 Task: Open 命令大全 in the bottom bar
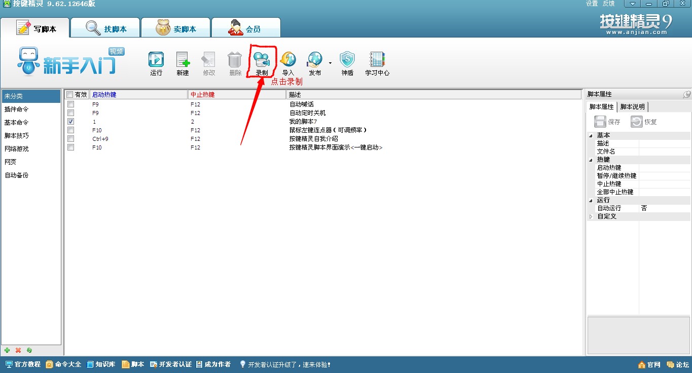pyautogui.click(x=63, y=364)
